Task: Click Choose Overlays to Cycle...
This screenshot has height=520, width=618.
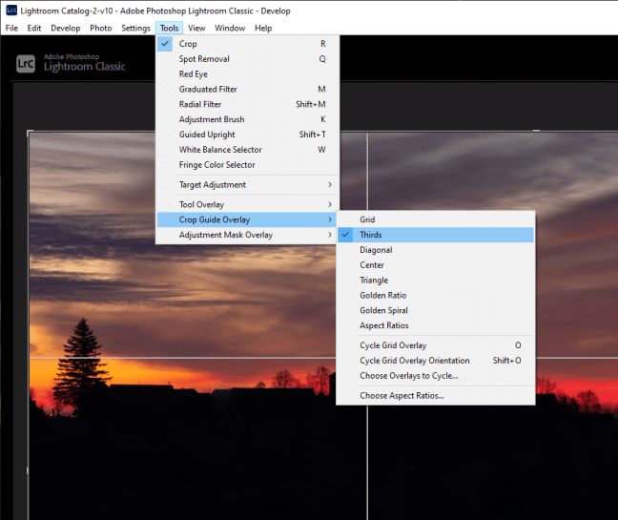Action: click(408, 376)
